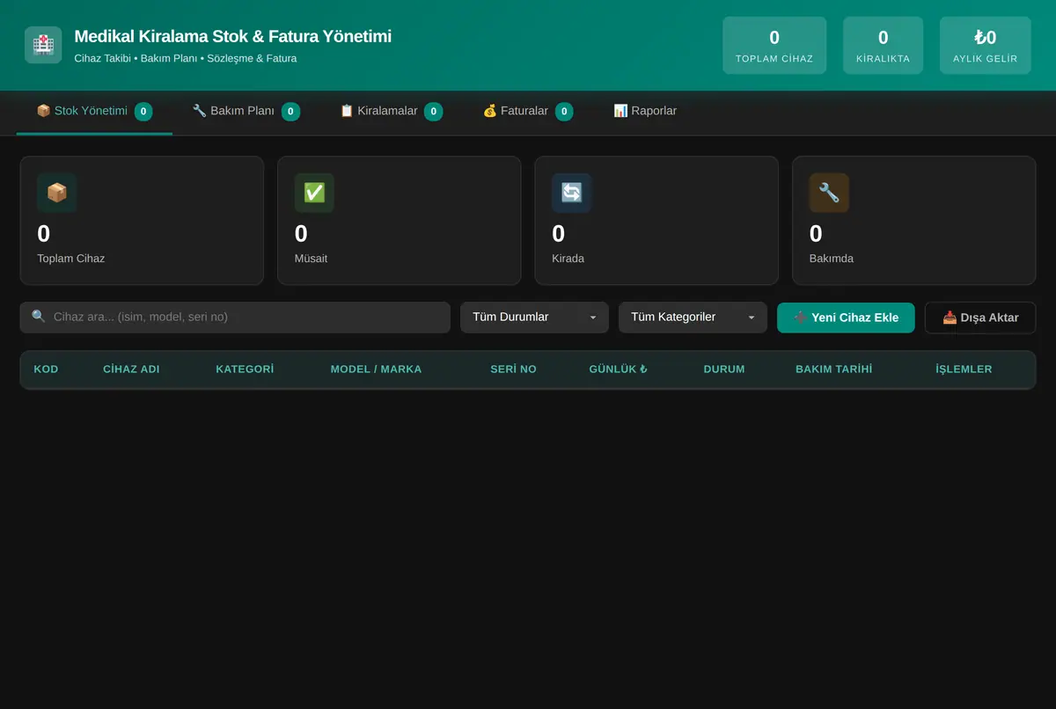Click the CİHAZ ADI column header
The width and height of the screenshot is (1056, 709).
click(x=131, y=369)
